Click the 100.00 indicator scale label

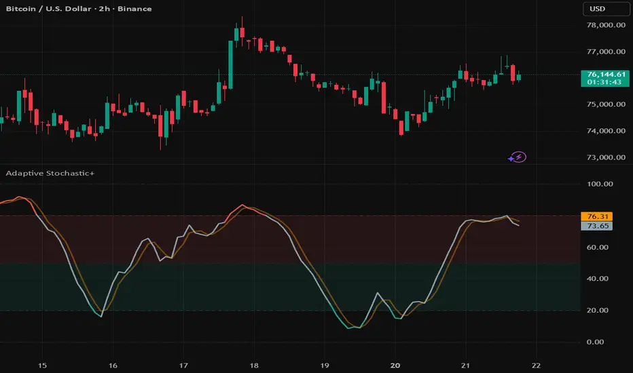tap(600, 184)
